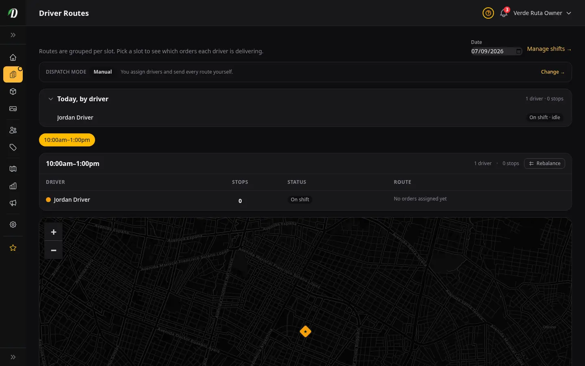Zoom in on the map
Image resolution: width=585 pixels, height=366 pixels.
(54, 232)
